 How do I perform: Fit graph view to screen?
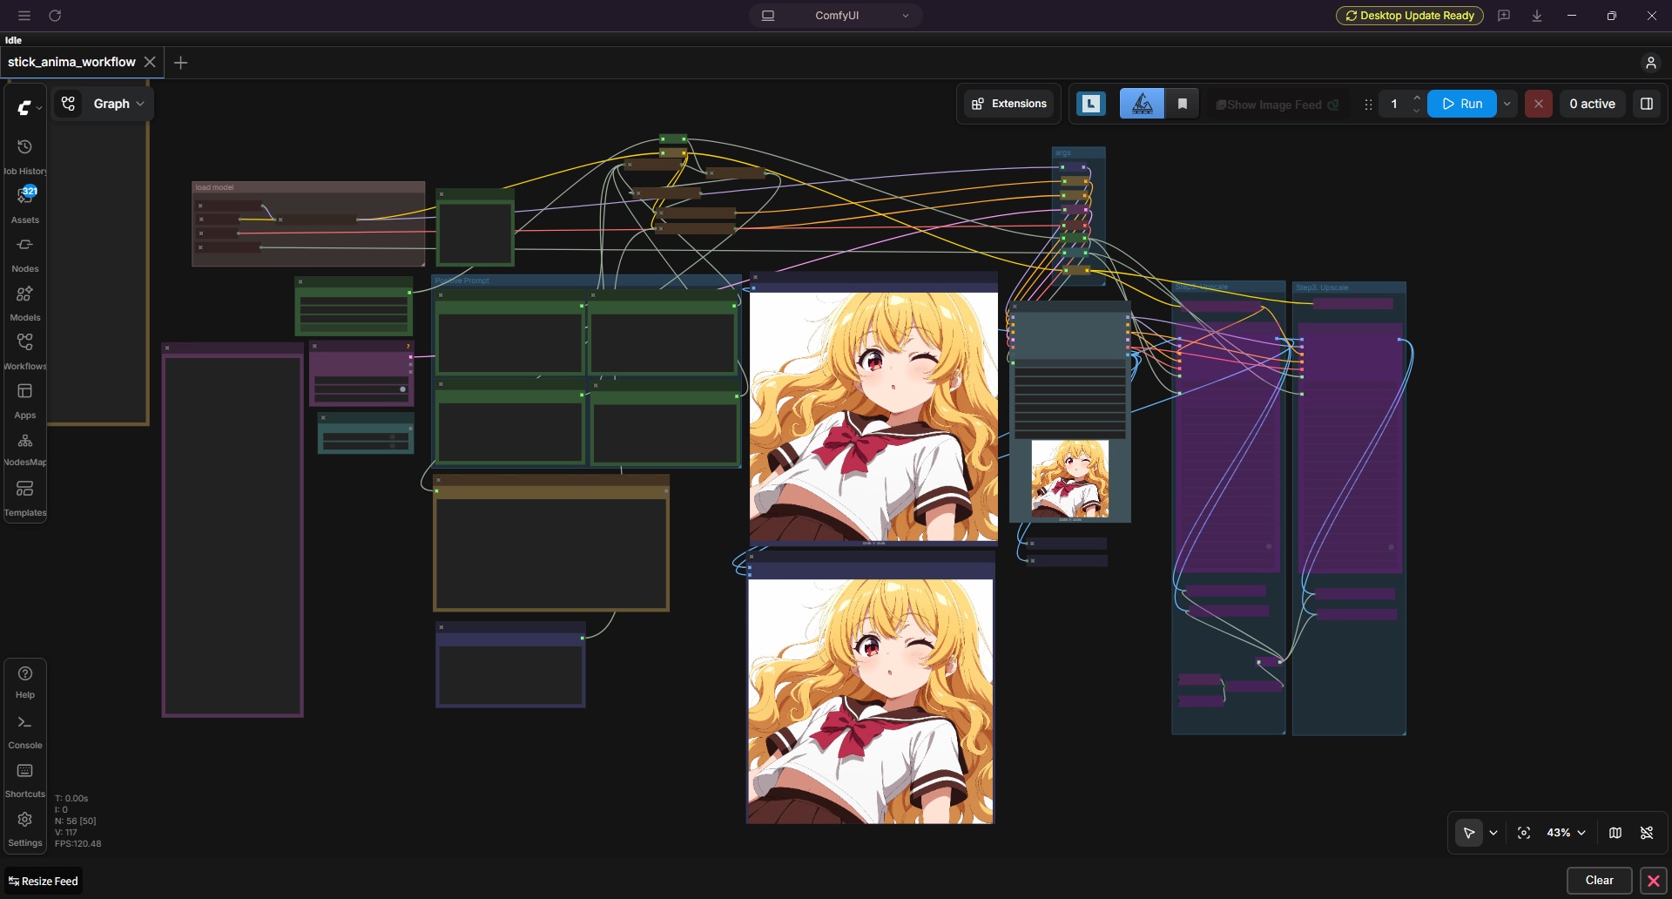(1524, 833)
